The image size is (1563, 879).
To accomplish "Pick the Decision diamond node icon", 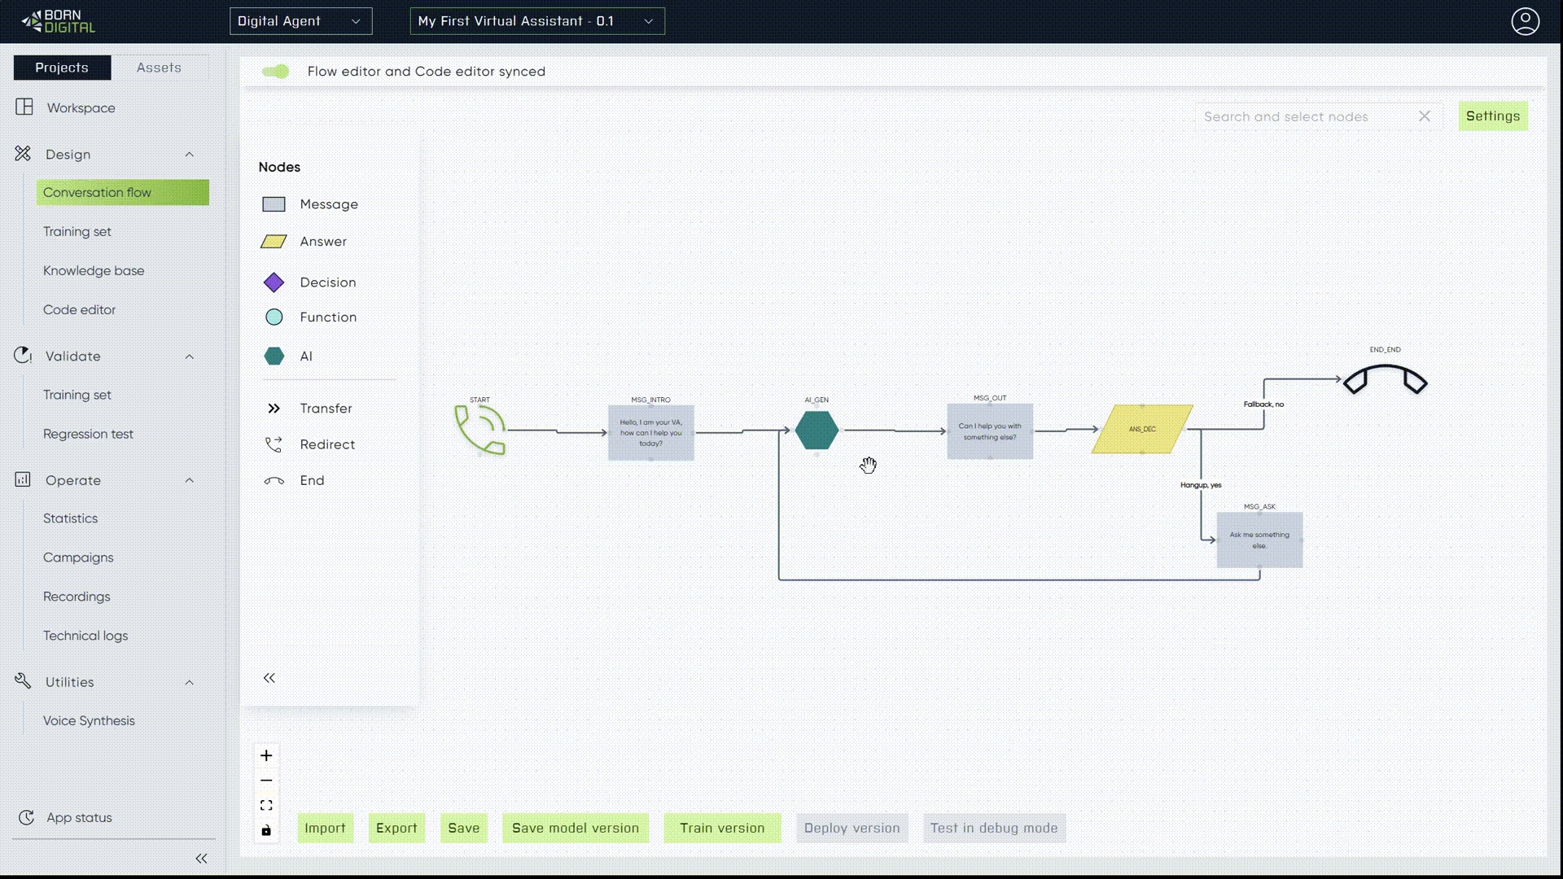I will coord(274,282).
